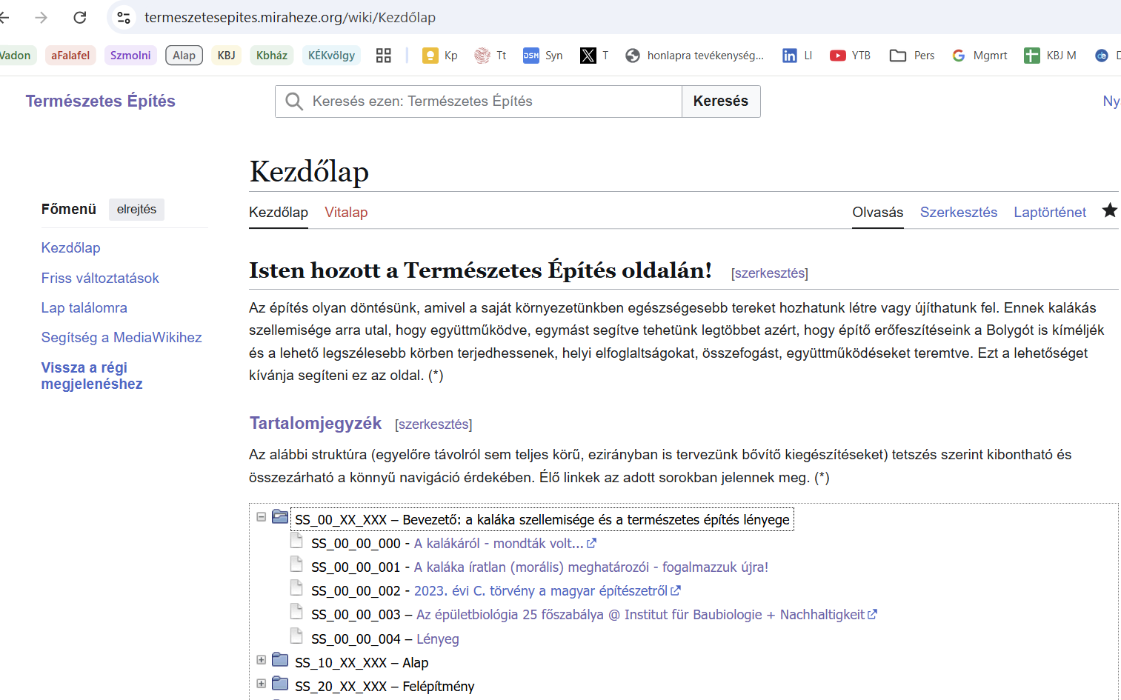This screenshot has height=700, width=1121.
Task: Open the Syn bookmark
Action: [543, 56]
